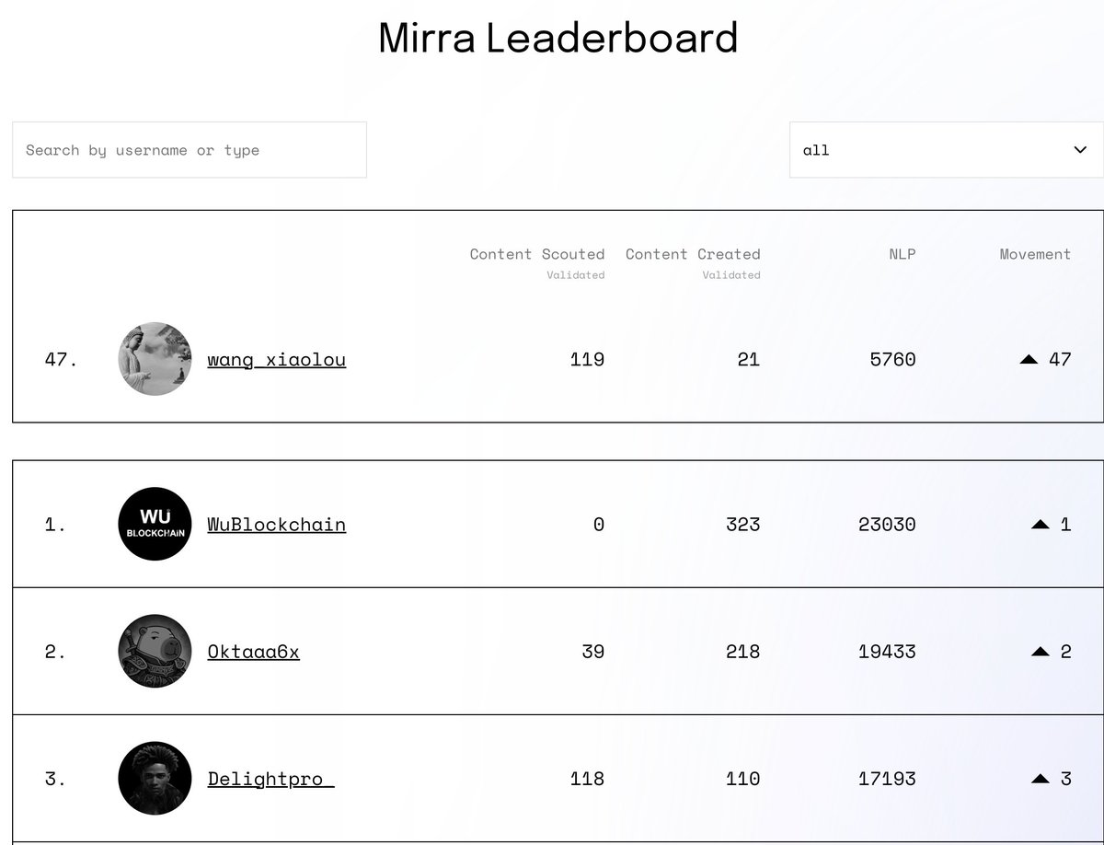Open Delightpro_ profile link
Viewport: 1104px width, 845px height.
(270, 779)
